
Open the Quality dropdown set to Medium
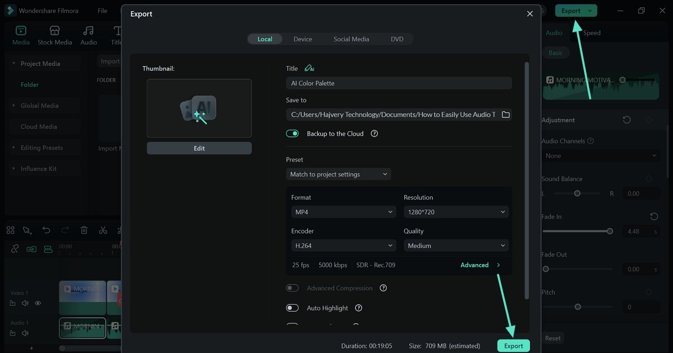pyautogui.click(x=456, y=245)
